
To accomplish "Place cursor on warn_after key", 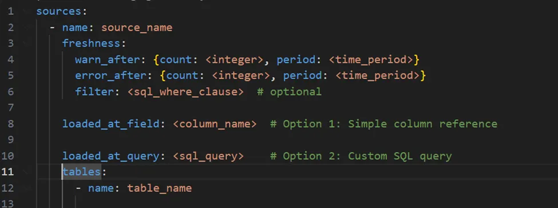I will (108, 60).
